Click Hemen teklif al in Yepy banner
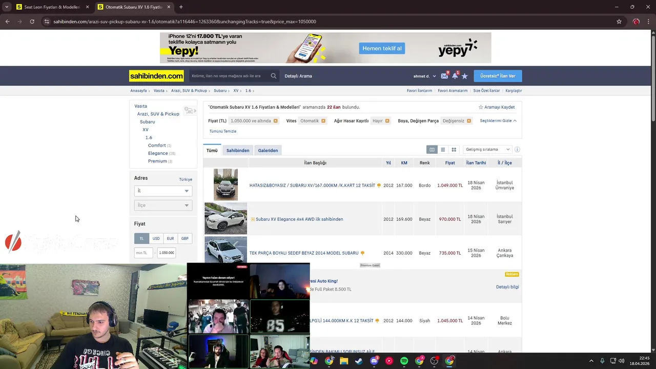The image size is (656, 369). [382, 48]
